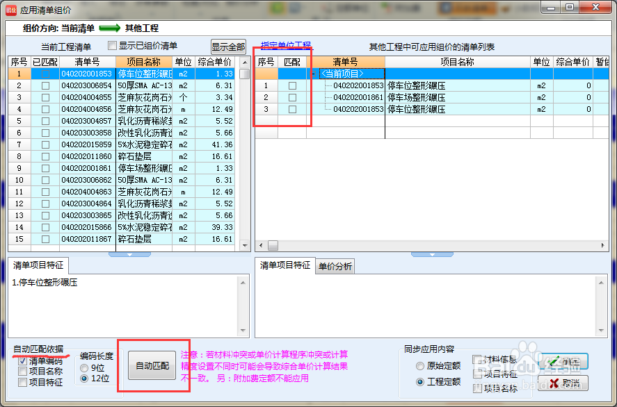
Task: Check 项目名称 under 自动匹配依据
Action: pyautogui.click(x=22, y=371)
